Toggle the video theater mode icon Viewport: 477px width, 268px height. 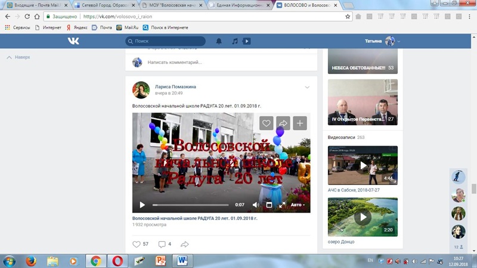pos(269,205)
